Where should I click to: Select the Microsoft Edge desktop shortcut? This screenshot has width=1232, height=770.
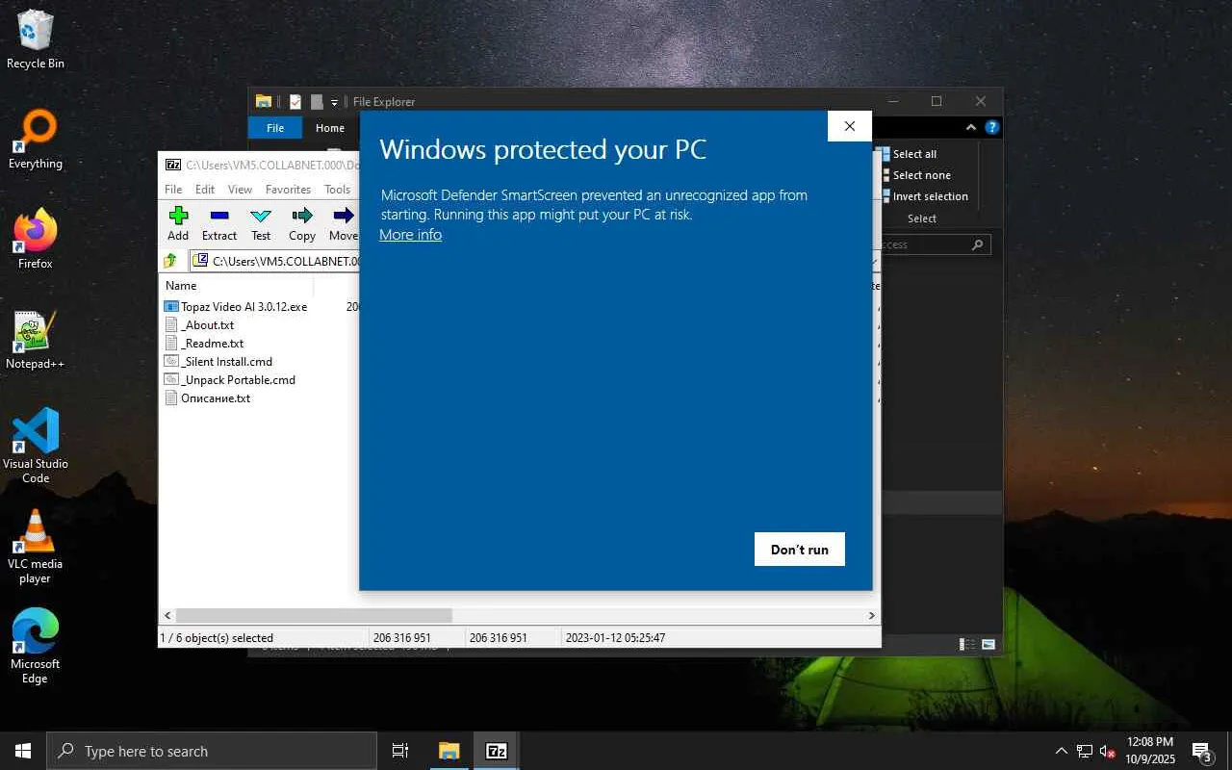coord(36,647)
